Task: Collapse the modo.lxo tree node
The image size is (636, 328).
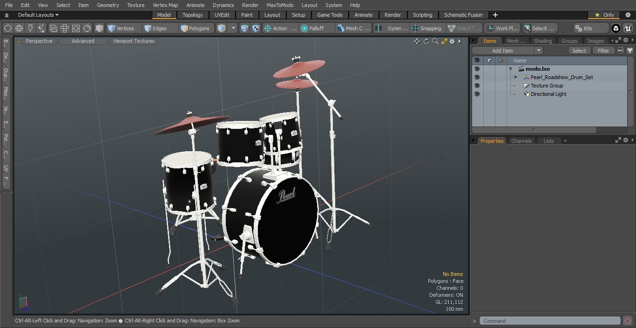Action: point(510,69)
